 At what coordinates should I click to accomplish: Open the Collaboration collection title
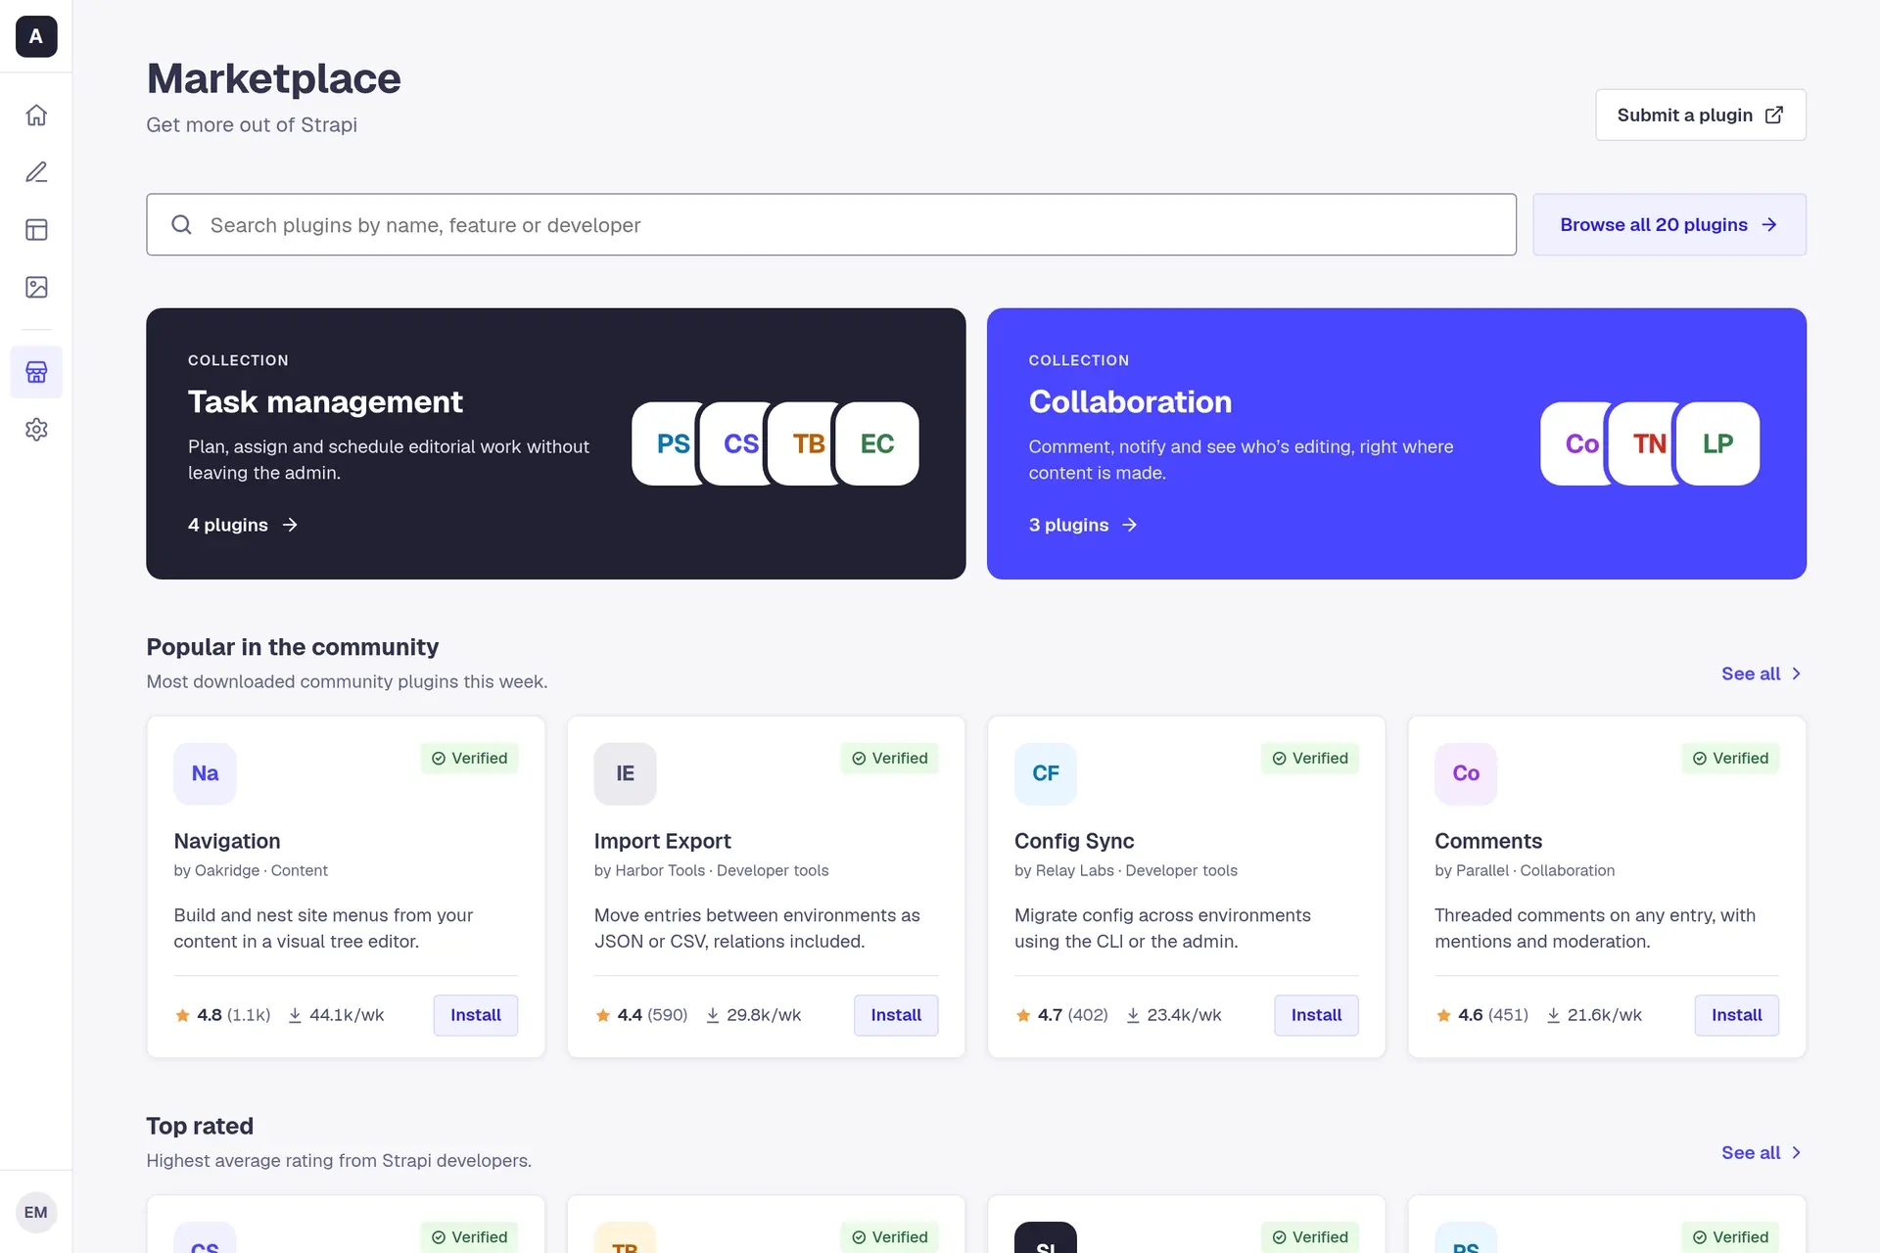coord(1130,401)
